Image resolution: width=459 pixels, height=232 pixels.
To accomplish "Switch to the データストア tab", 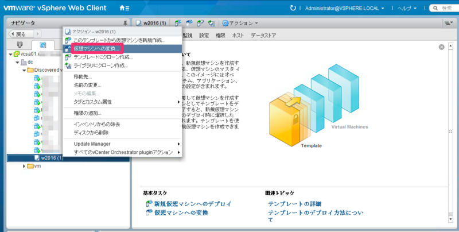I will click(x=263, y=36).
